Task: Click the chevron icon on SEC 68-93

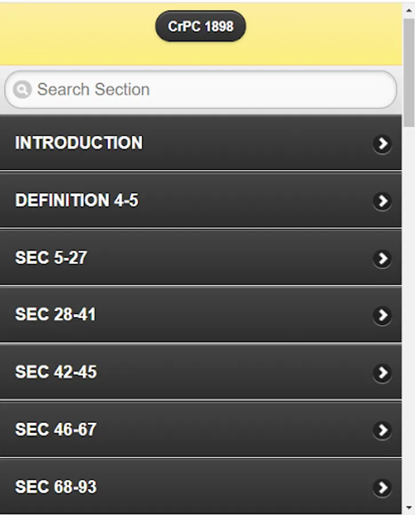Action: tap(382, 488)
